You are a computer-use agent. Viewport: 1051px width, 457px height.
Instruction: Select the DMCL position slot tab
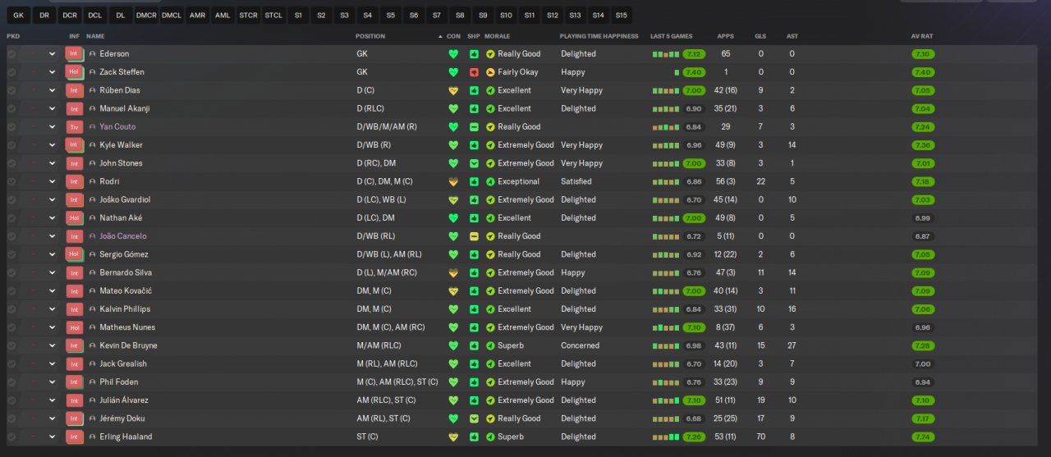pos(172,15)
